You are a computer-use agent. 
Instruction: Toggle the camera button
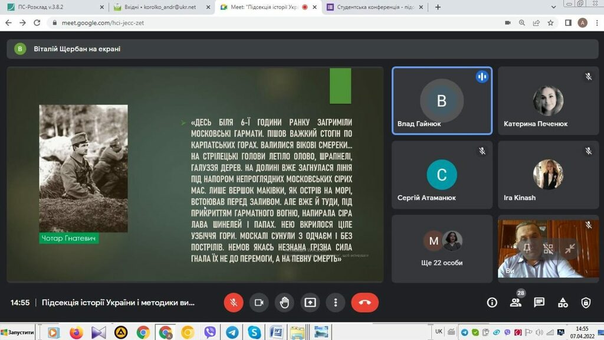(x=259, y=302)
